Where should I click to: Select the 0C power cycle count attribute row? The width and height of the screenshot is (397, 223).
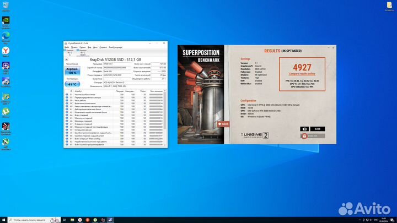pyautogui.click(x=114, y=104)
